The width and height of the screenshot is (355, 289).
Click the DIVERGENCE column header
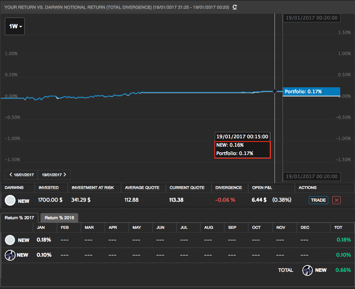[228, 187]
